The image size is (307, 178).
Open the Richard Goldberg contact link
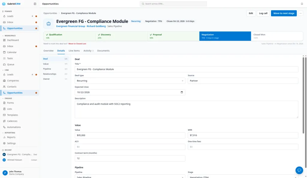point(96,26)
